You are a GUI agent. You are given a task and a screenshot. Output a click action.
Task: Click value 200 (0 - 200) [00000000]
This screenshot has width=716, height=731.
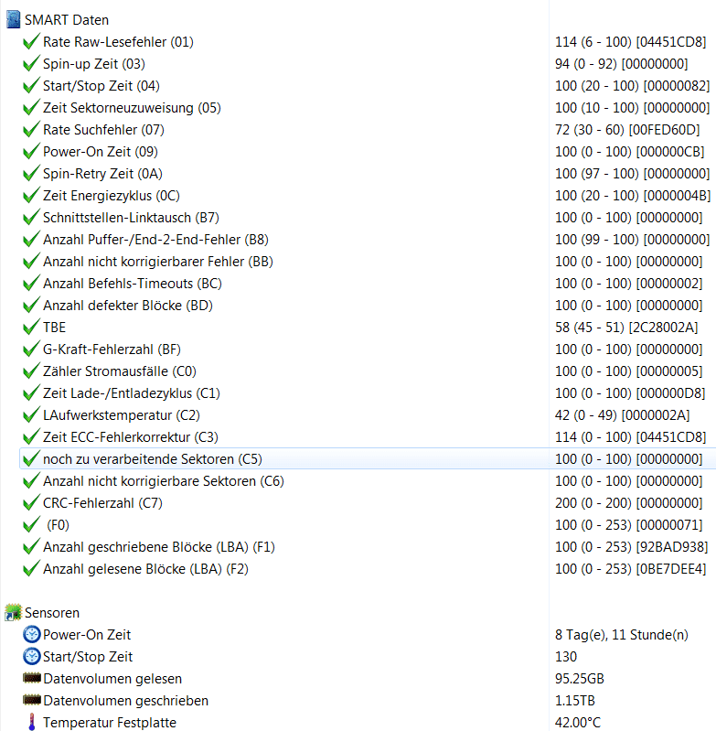(628, 502)
